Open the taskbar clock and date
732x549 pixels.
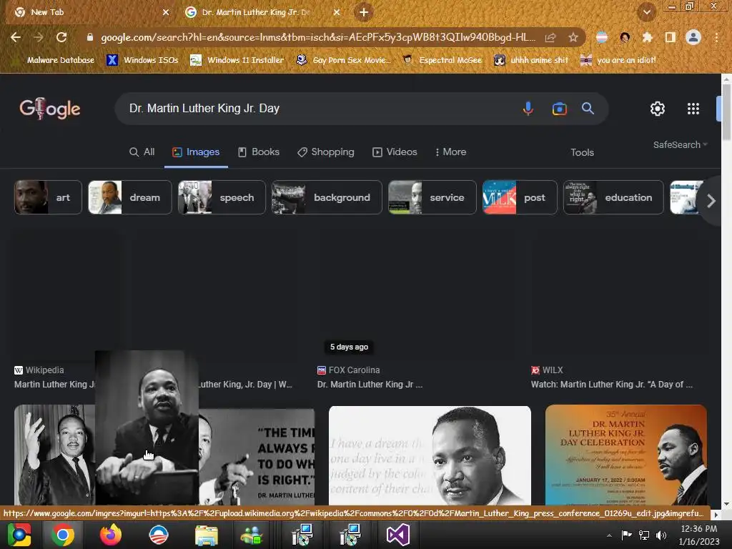(x=699, y=535)
